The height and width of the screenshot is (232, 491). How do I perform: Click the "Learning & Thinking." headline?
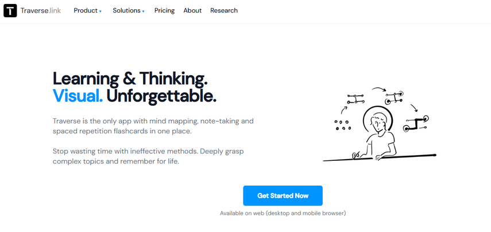coord(130,78)
